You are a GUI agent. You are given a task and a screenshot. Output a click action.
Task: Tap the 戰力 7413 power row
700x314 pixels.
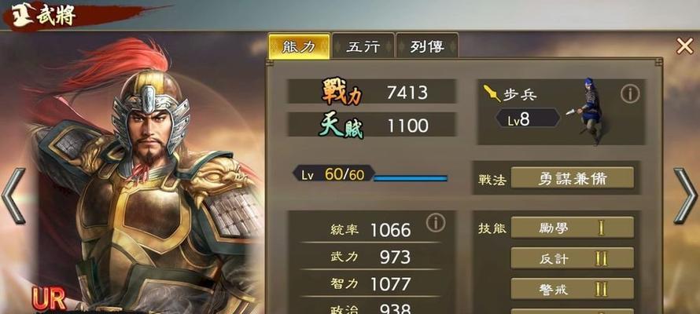point(371,92)
